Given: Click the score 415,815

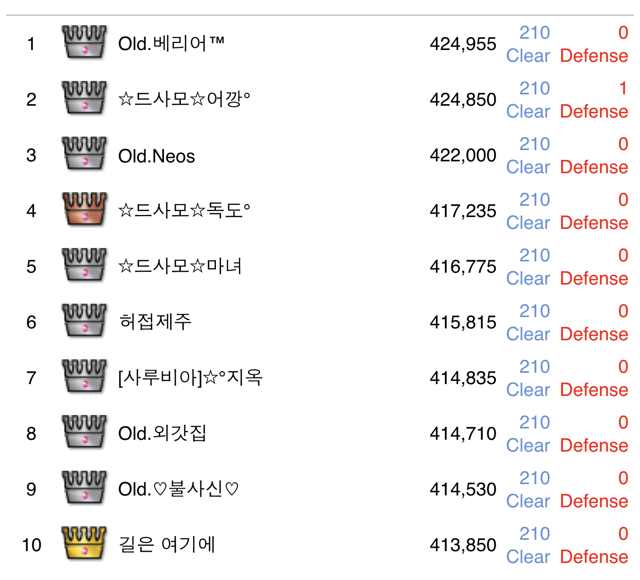Looking at the screenshot, I should click(463, 322).
